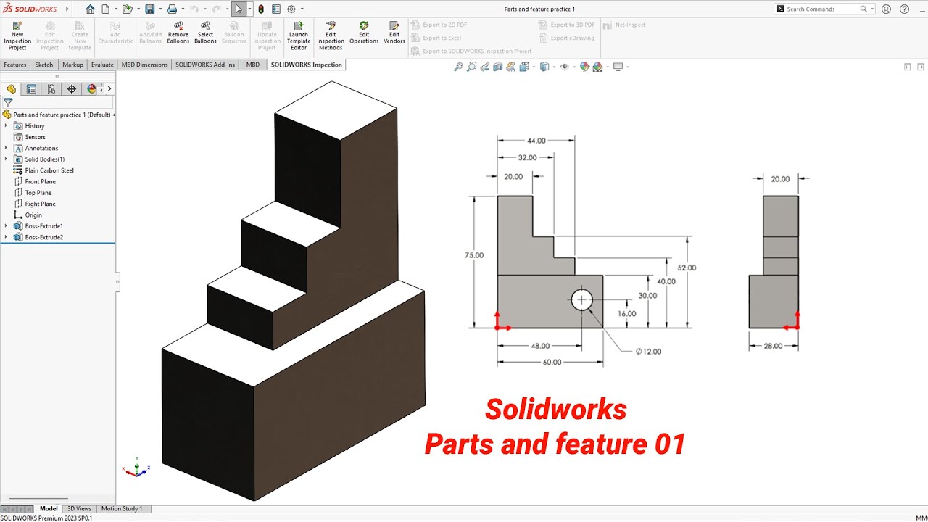The height and width of the screenshot is (522, 928).
Task: Click the Rebuild traffic light icon
Action: click(x=261, y=9)
